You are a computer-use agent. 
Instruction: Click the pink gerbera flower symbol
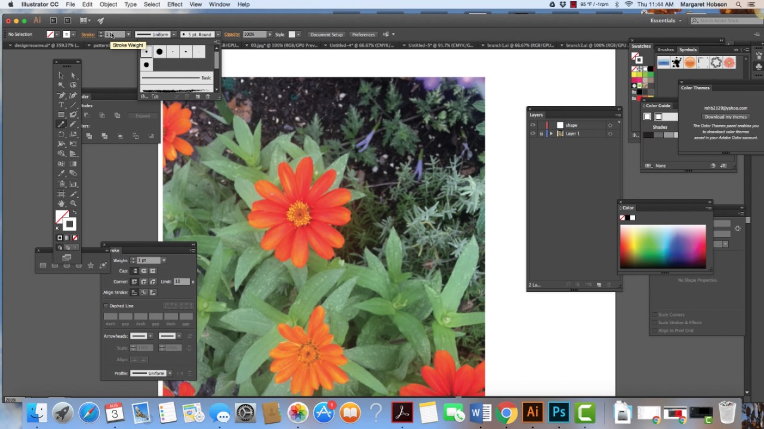(729, 63)
